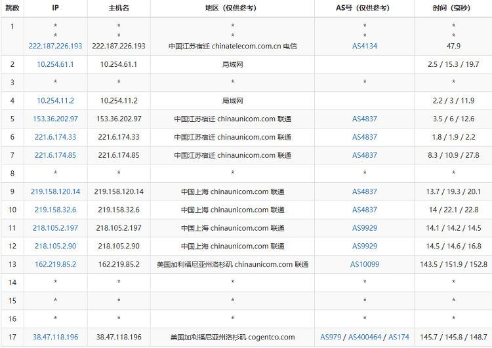The width and height of the screenshot is (492, 348).
Task: Select time value 3.5 / 6 / 12.6
Action: point(453,119)
